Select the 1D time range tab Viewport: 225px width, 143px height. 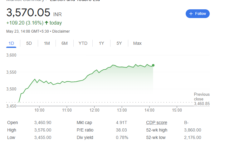(x=12, y=43)
